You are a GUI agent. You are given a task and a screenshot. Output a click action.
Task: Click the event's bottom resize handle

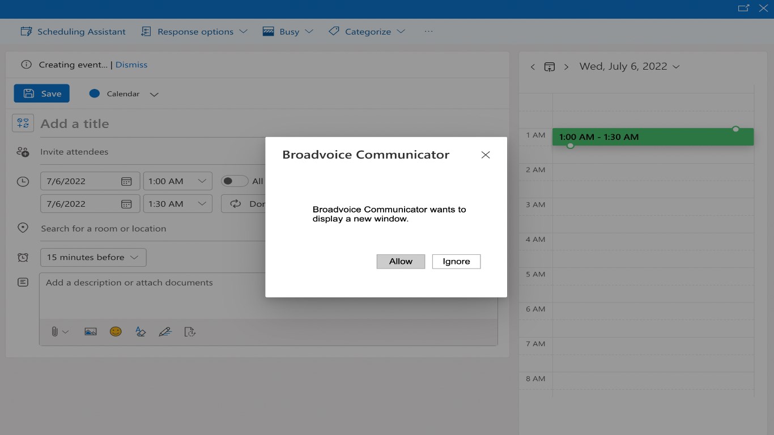click(571, 146)
